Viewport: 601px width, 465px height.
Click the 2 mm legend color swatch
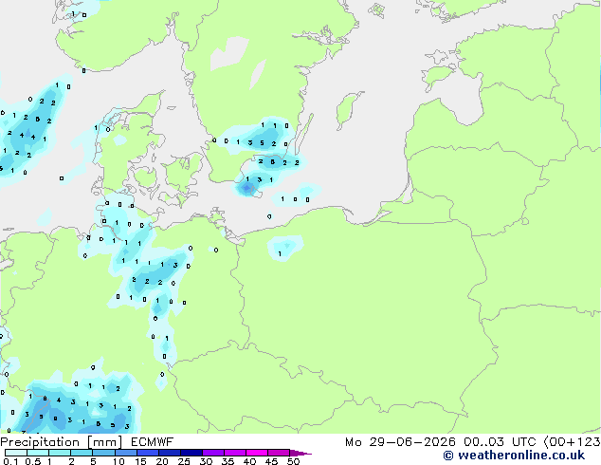point(82,453)
